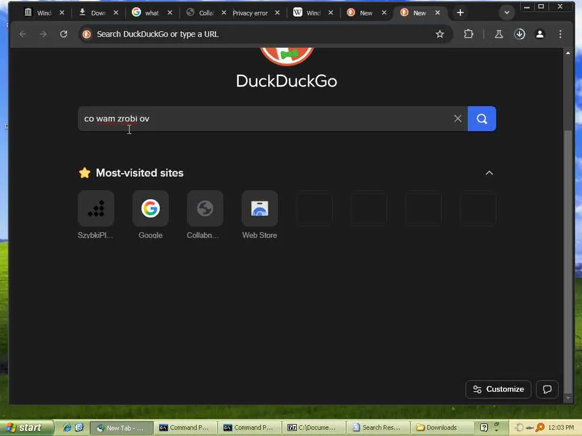The width and height of the screenshot is (582, 436).
Task: Open the Chrome Labs flask icon
Action: tap(499, 34)
